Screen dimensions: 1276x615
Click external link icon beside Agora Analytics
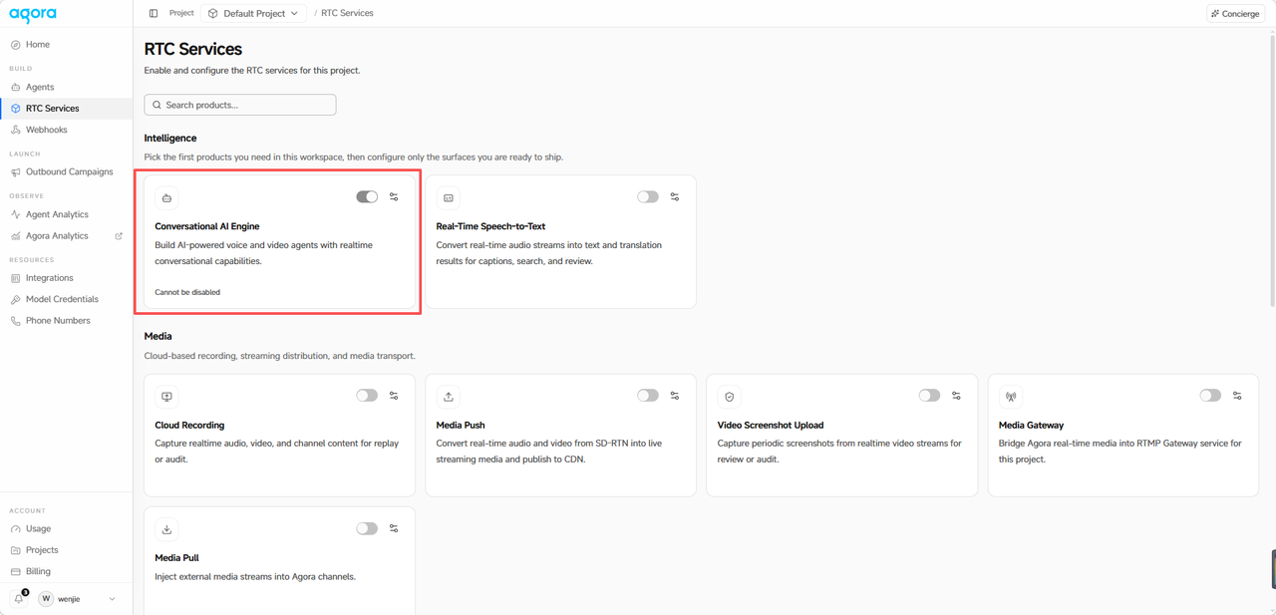click(119, 236)
